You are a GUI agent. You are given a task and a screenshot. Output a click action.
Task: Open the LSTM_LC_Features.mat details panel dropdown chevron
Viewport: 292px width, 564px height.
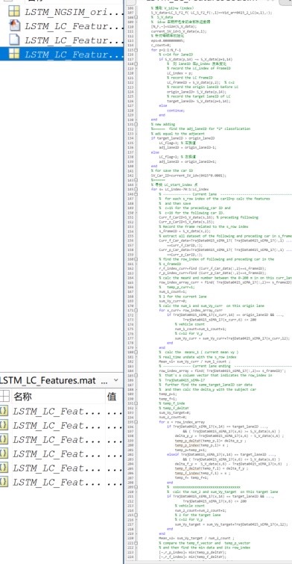115,380
